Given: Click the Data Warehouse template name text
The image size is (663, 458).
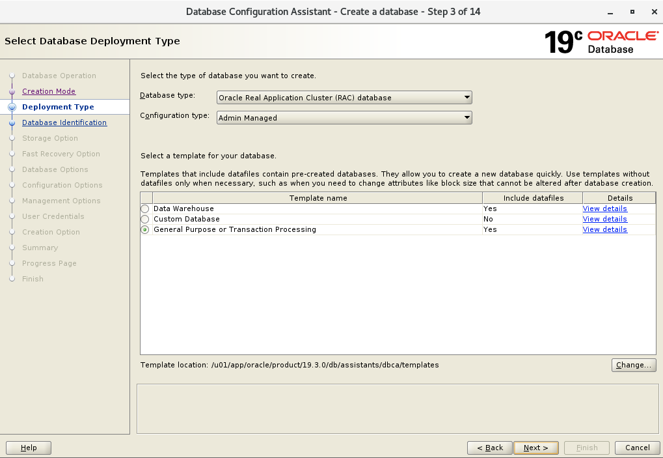Looking at the screenshot, I should 183,208.
